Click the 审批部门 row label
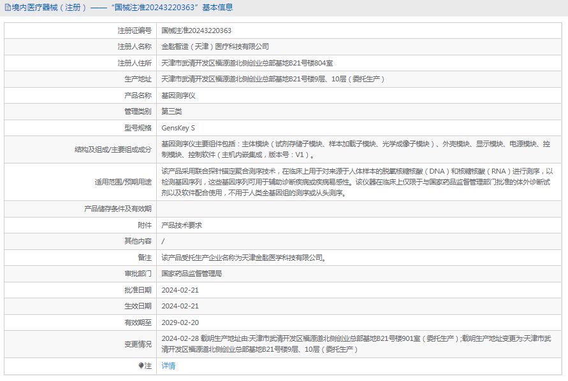 click(138, 274)
